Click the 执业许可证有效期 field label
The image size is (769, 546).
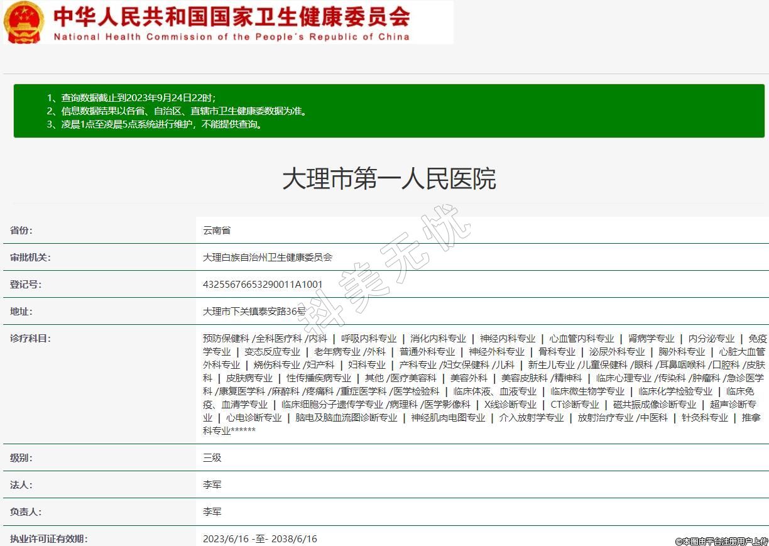[49, 539]
